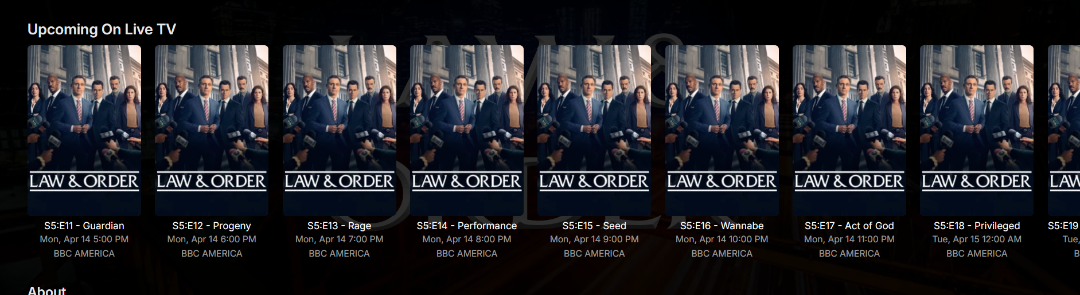
Task: Click the 'Upcoming On Live TV' heading
Action: [x=102, y=29]
